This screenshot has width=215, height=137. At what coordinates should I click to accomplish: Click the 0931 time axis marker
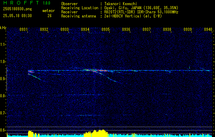tap(24, 29)
